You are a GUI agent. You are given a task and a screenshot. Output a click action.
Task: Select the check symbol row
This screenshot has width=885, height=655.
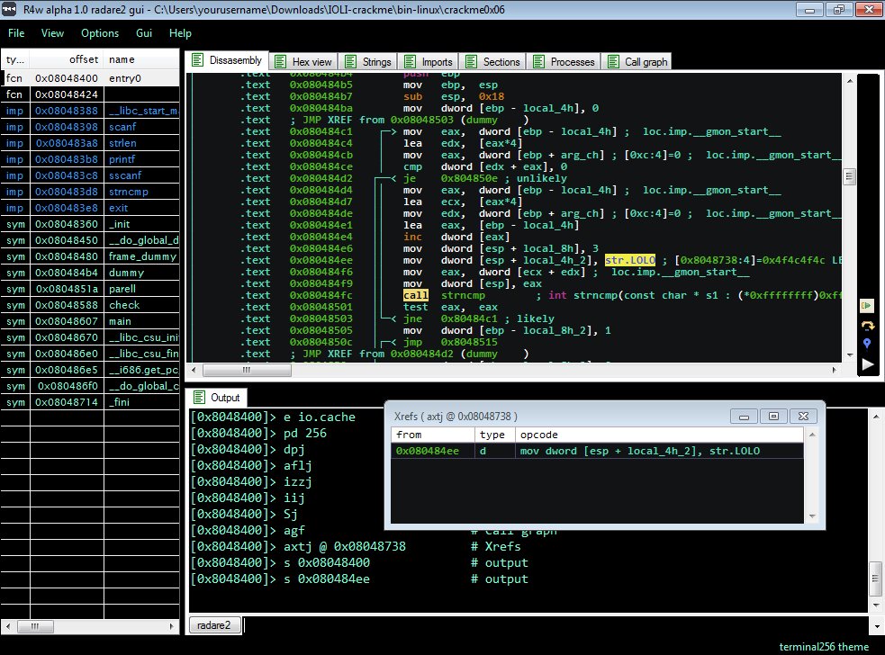point(90,305)
